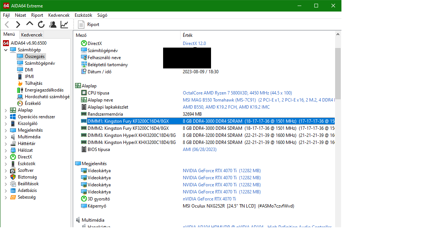Viewport: 428px width, 241px height.
Task: Select the Túlhajtás flame icon
Action: coord(20,83)
